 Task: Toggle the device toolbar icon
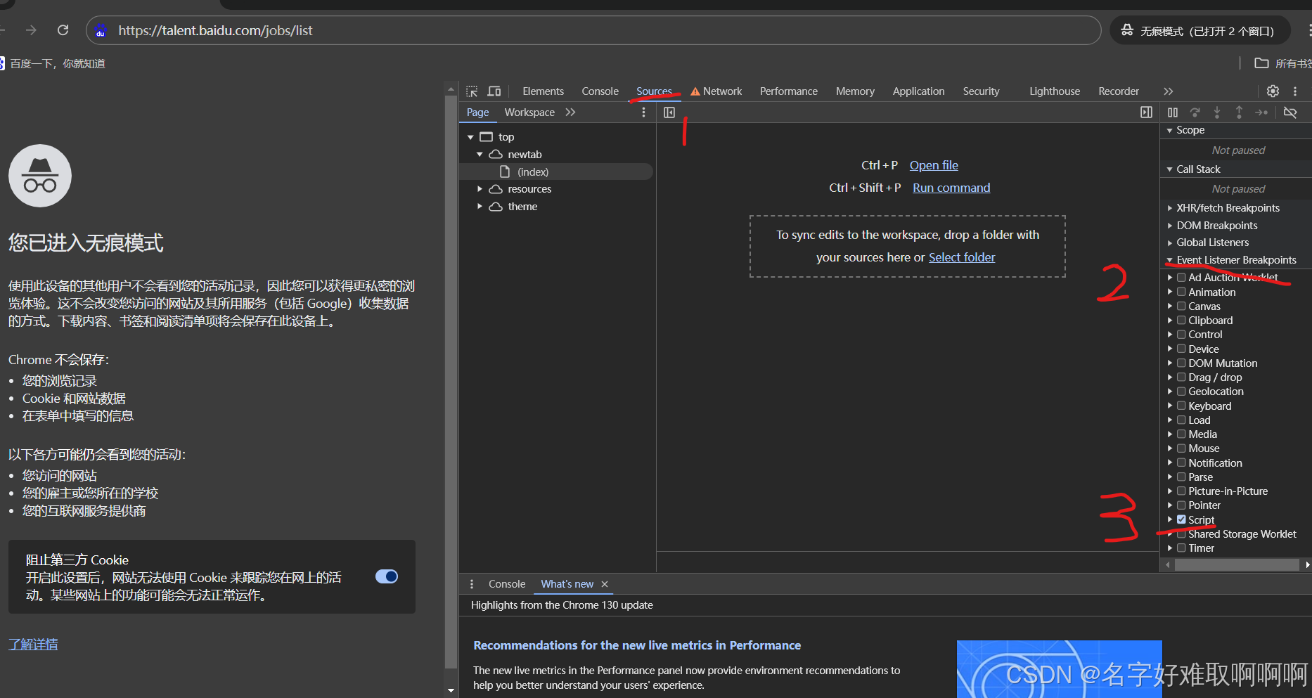click(494, 91)
